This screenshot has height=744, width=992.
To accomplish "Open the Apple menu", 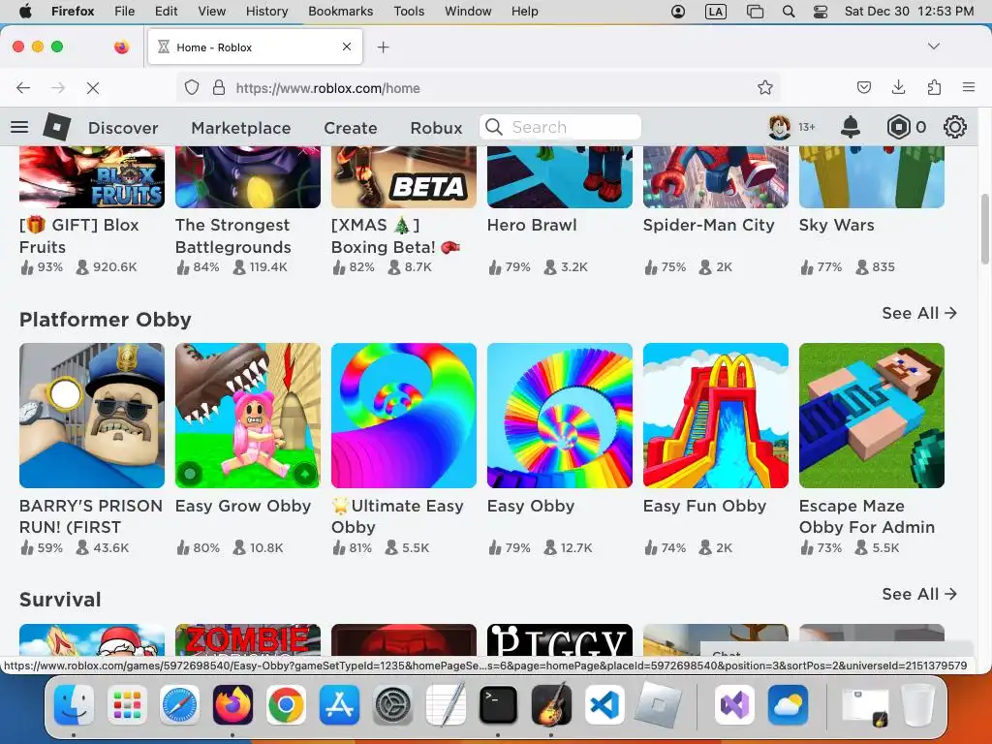I will coord(25,12).
